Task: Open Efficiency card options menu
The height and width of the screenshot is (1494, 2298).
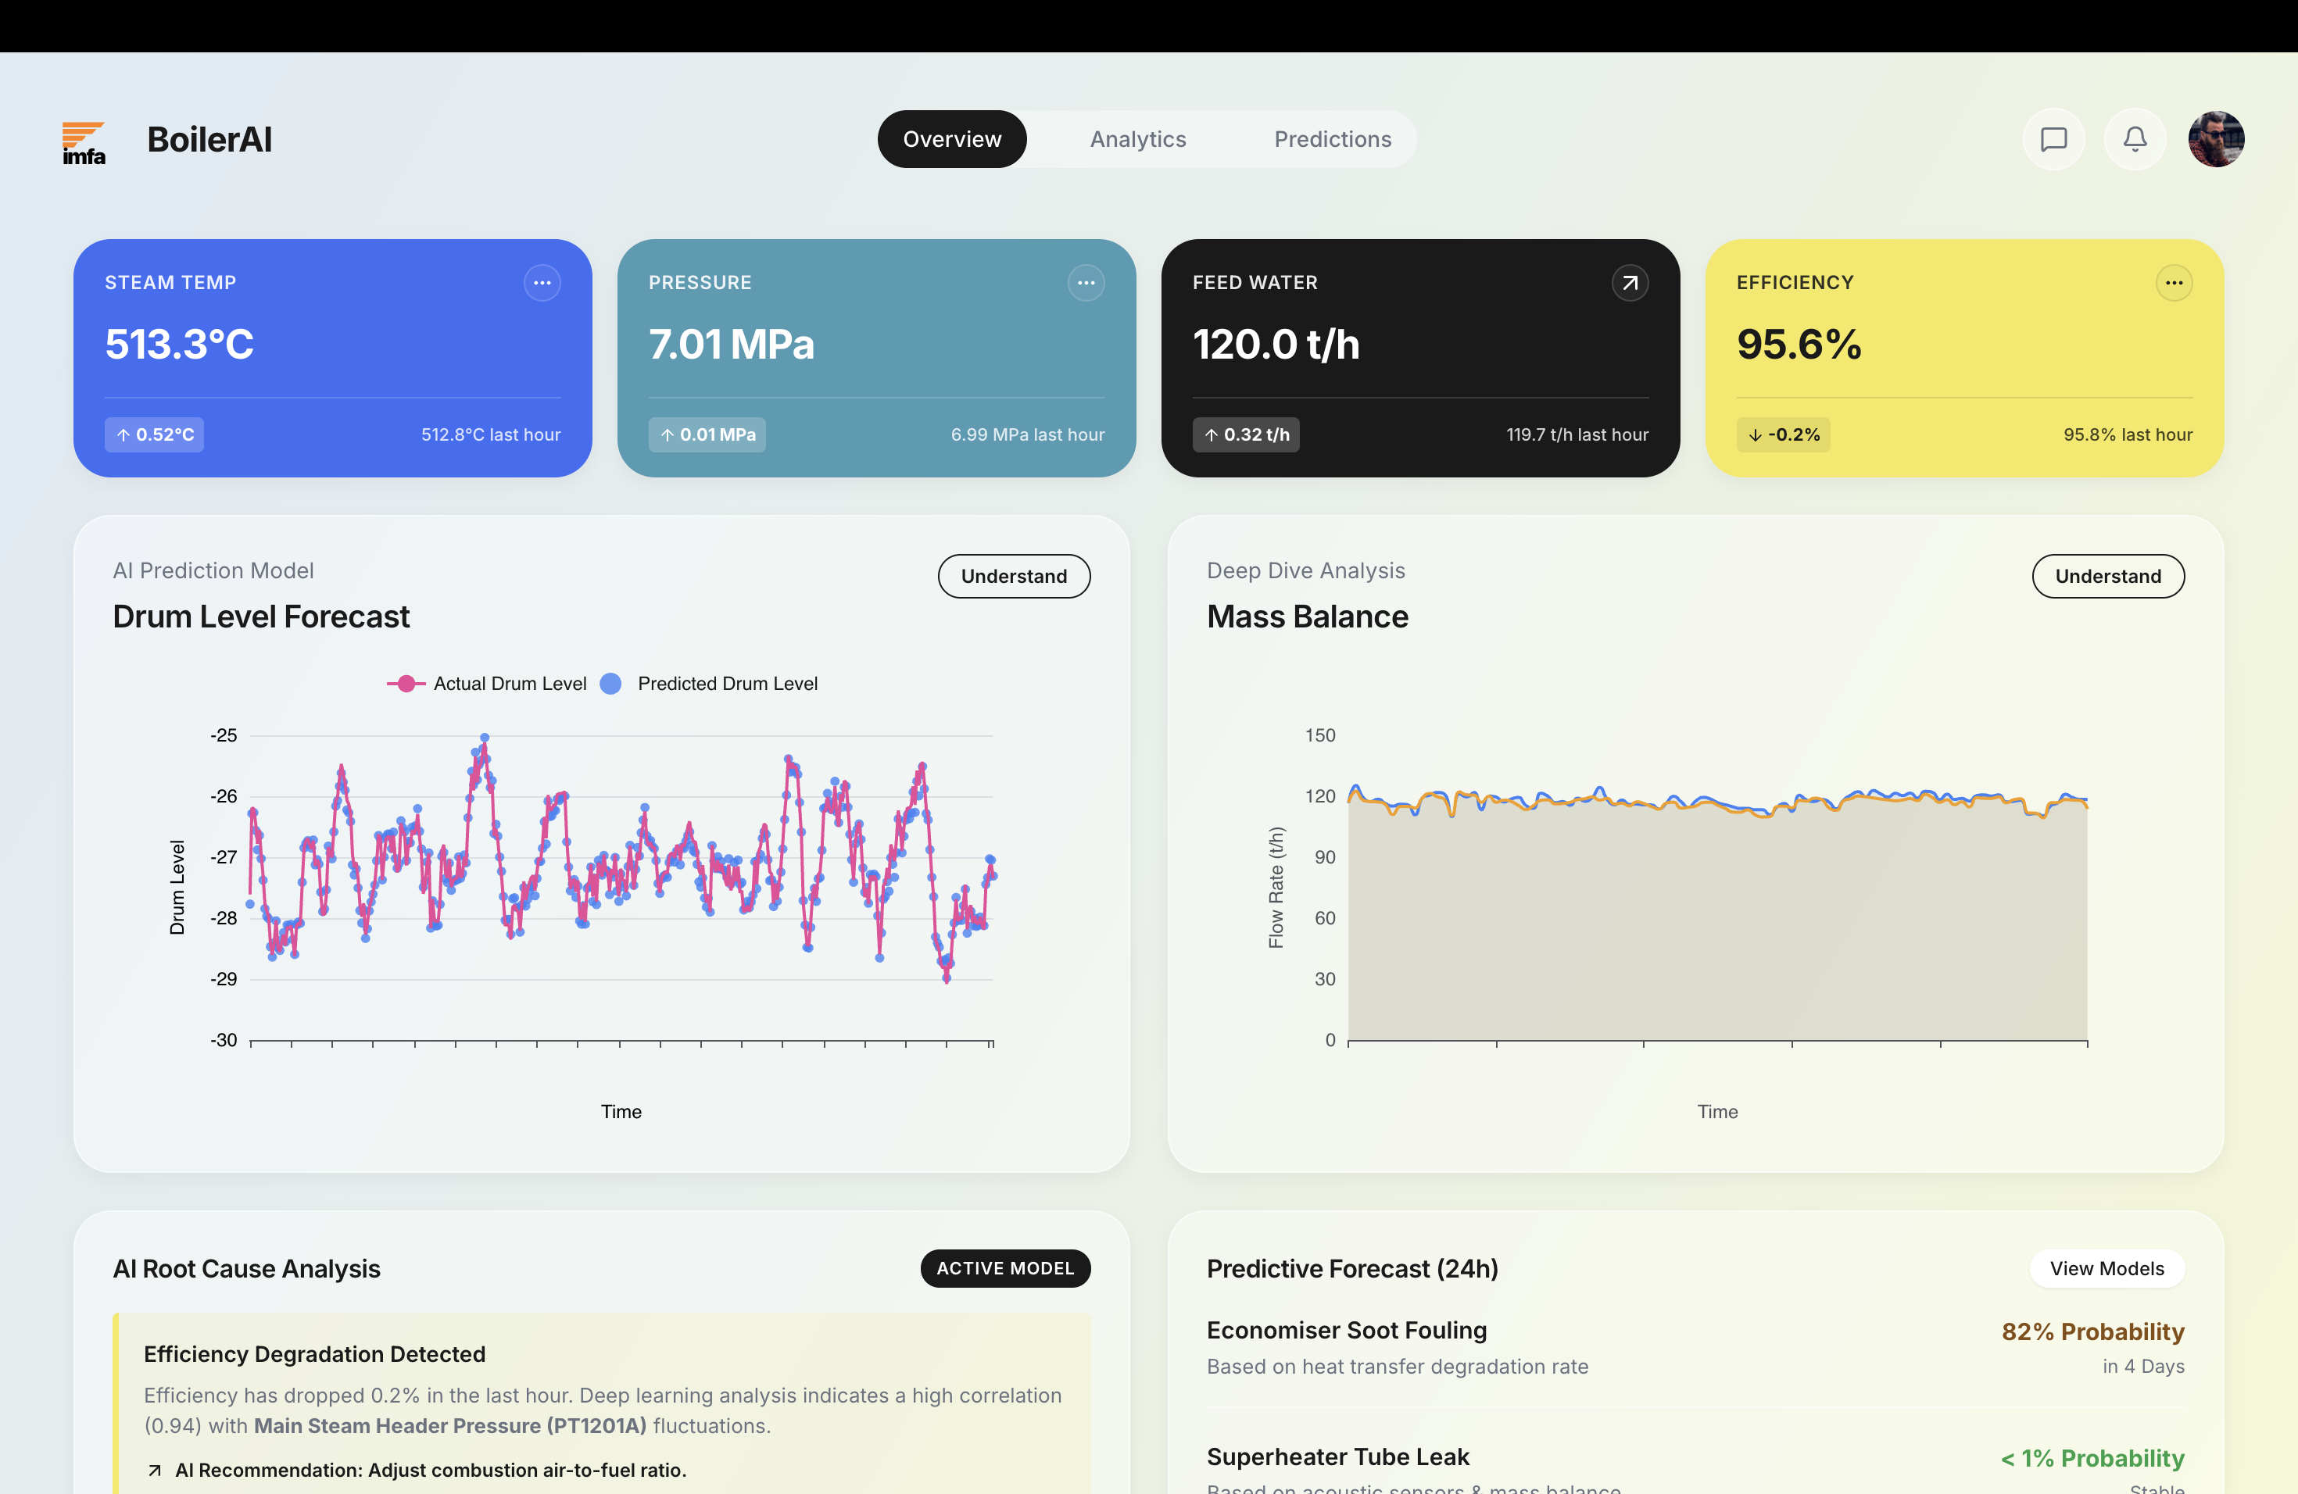Action: coord(2174,283)
